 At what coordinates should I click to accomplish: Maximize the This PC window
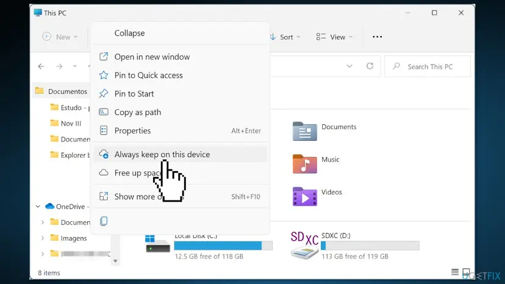[x=434, y=13]
